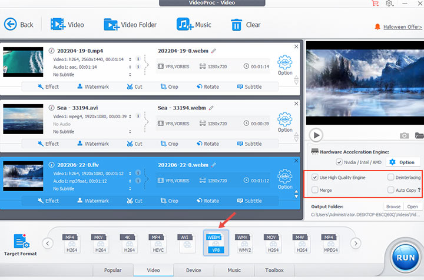Add Subtitle to Sea - 33194.avi
The width and height of the screenshot is (424, 280).
pos(249,144)
